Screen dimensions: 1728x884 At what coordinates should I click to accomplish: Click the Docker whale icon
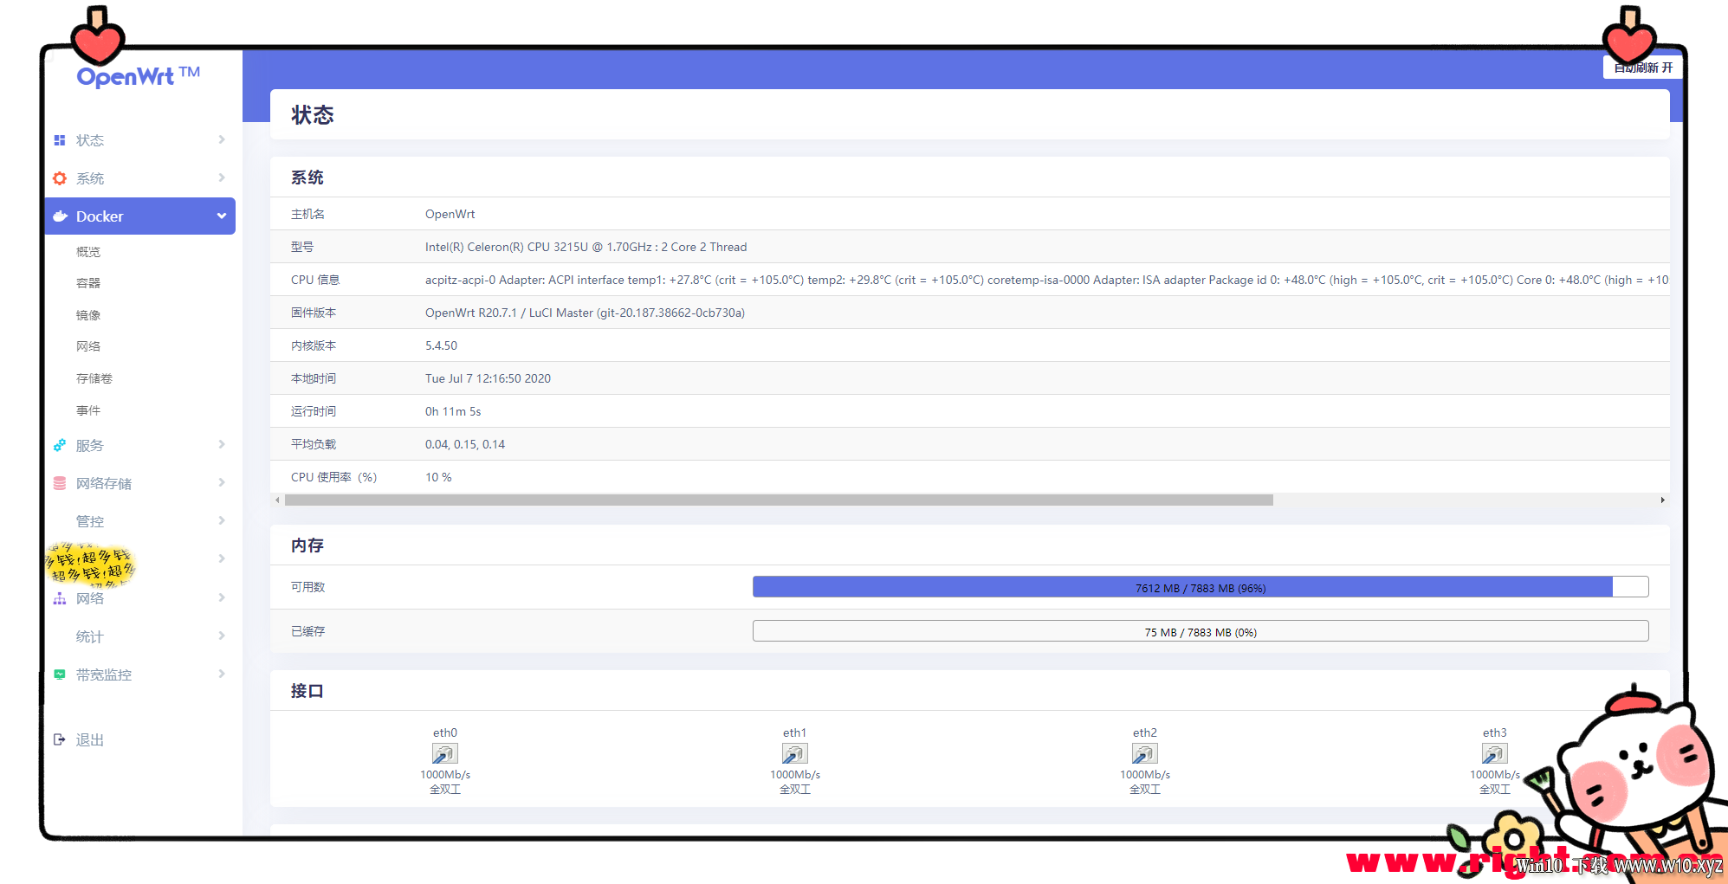(x=60, y=216)
